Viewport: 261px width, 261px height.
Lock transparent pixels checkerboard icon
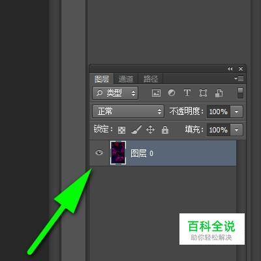tap(121, 130)
